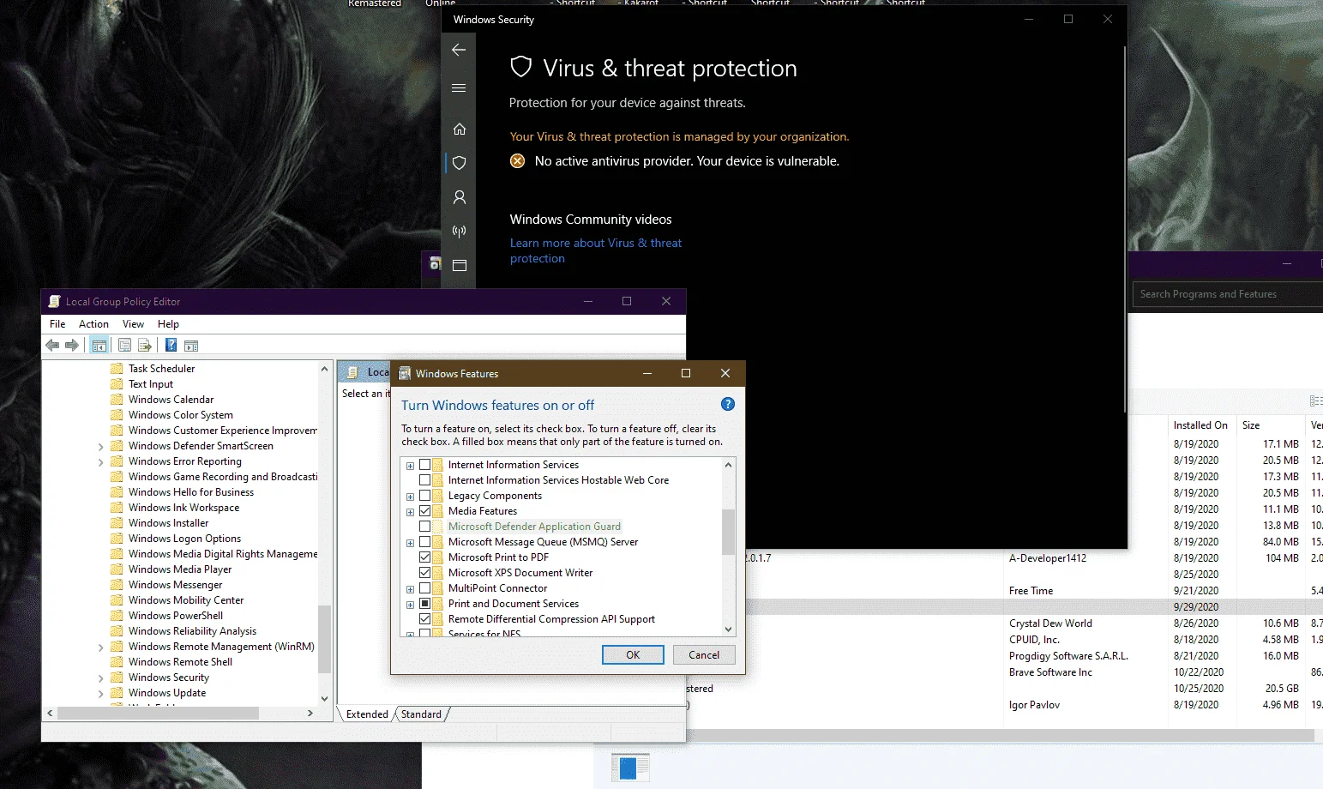This screenshot has height=789, width=1323.
Task: Click Cancel in the Windows Features dialog
Action: (x=704, y=654)
